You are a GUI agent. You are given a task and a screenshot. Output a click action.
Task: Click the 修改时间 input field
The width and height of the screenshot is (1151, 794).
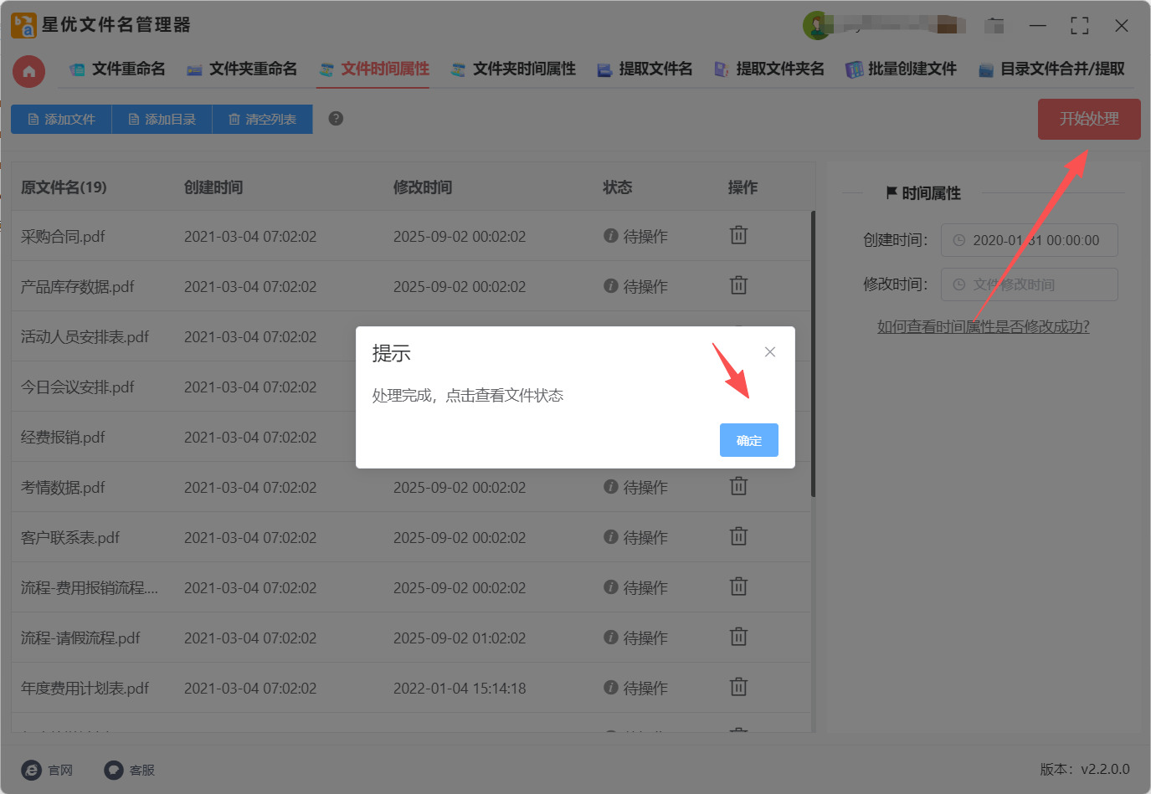pos(1029,284)
